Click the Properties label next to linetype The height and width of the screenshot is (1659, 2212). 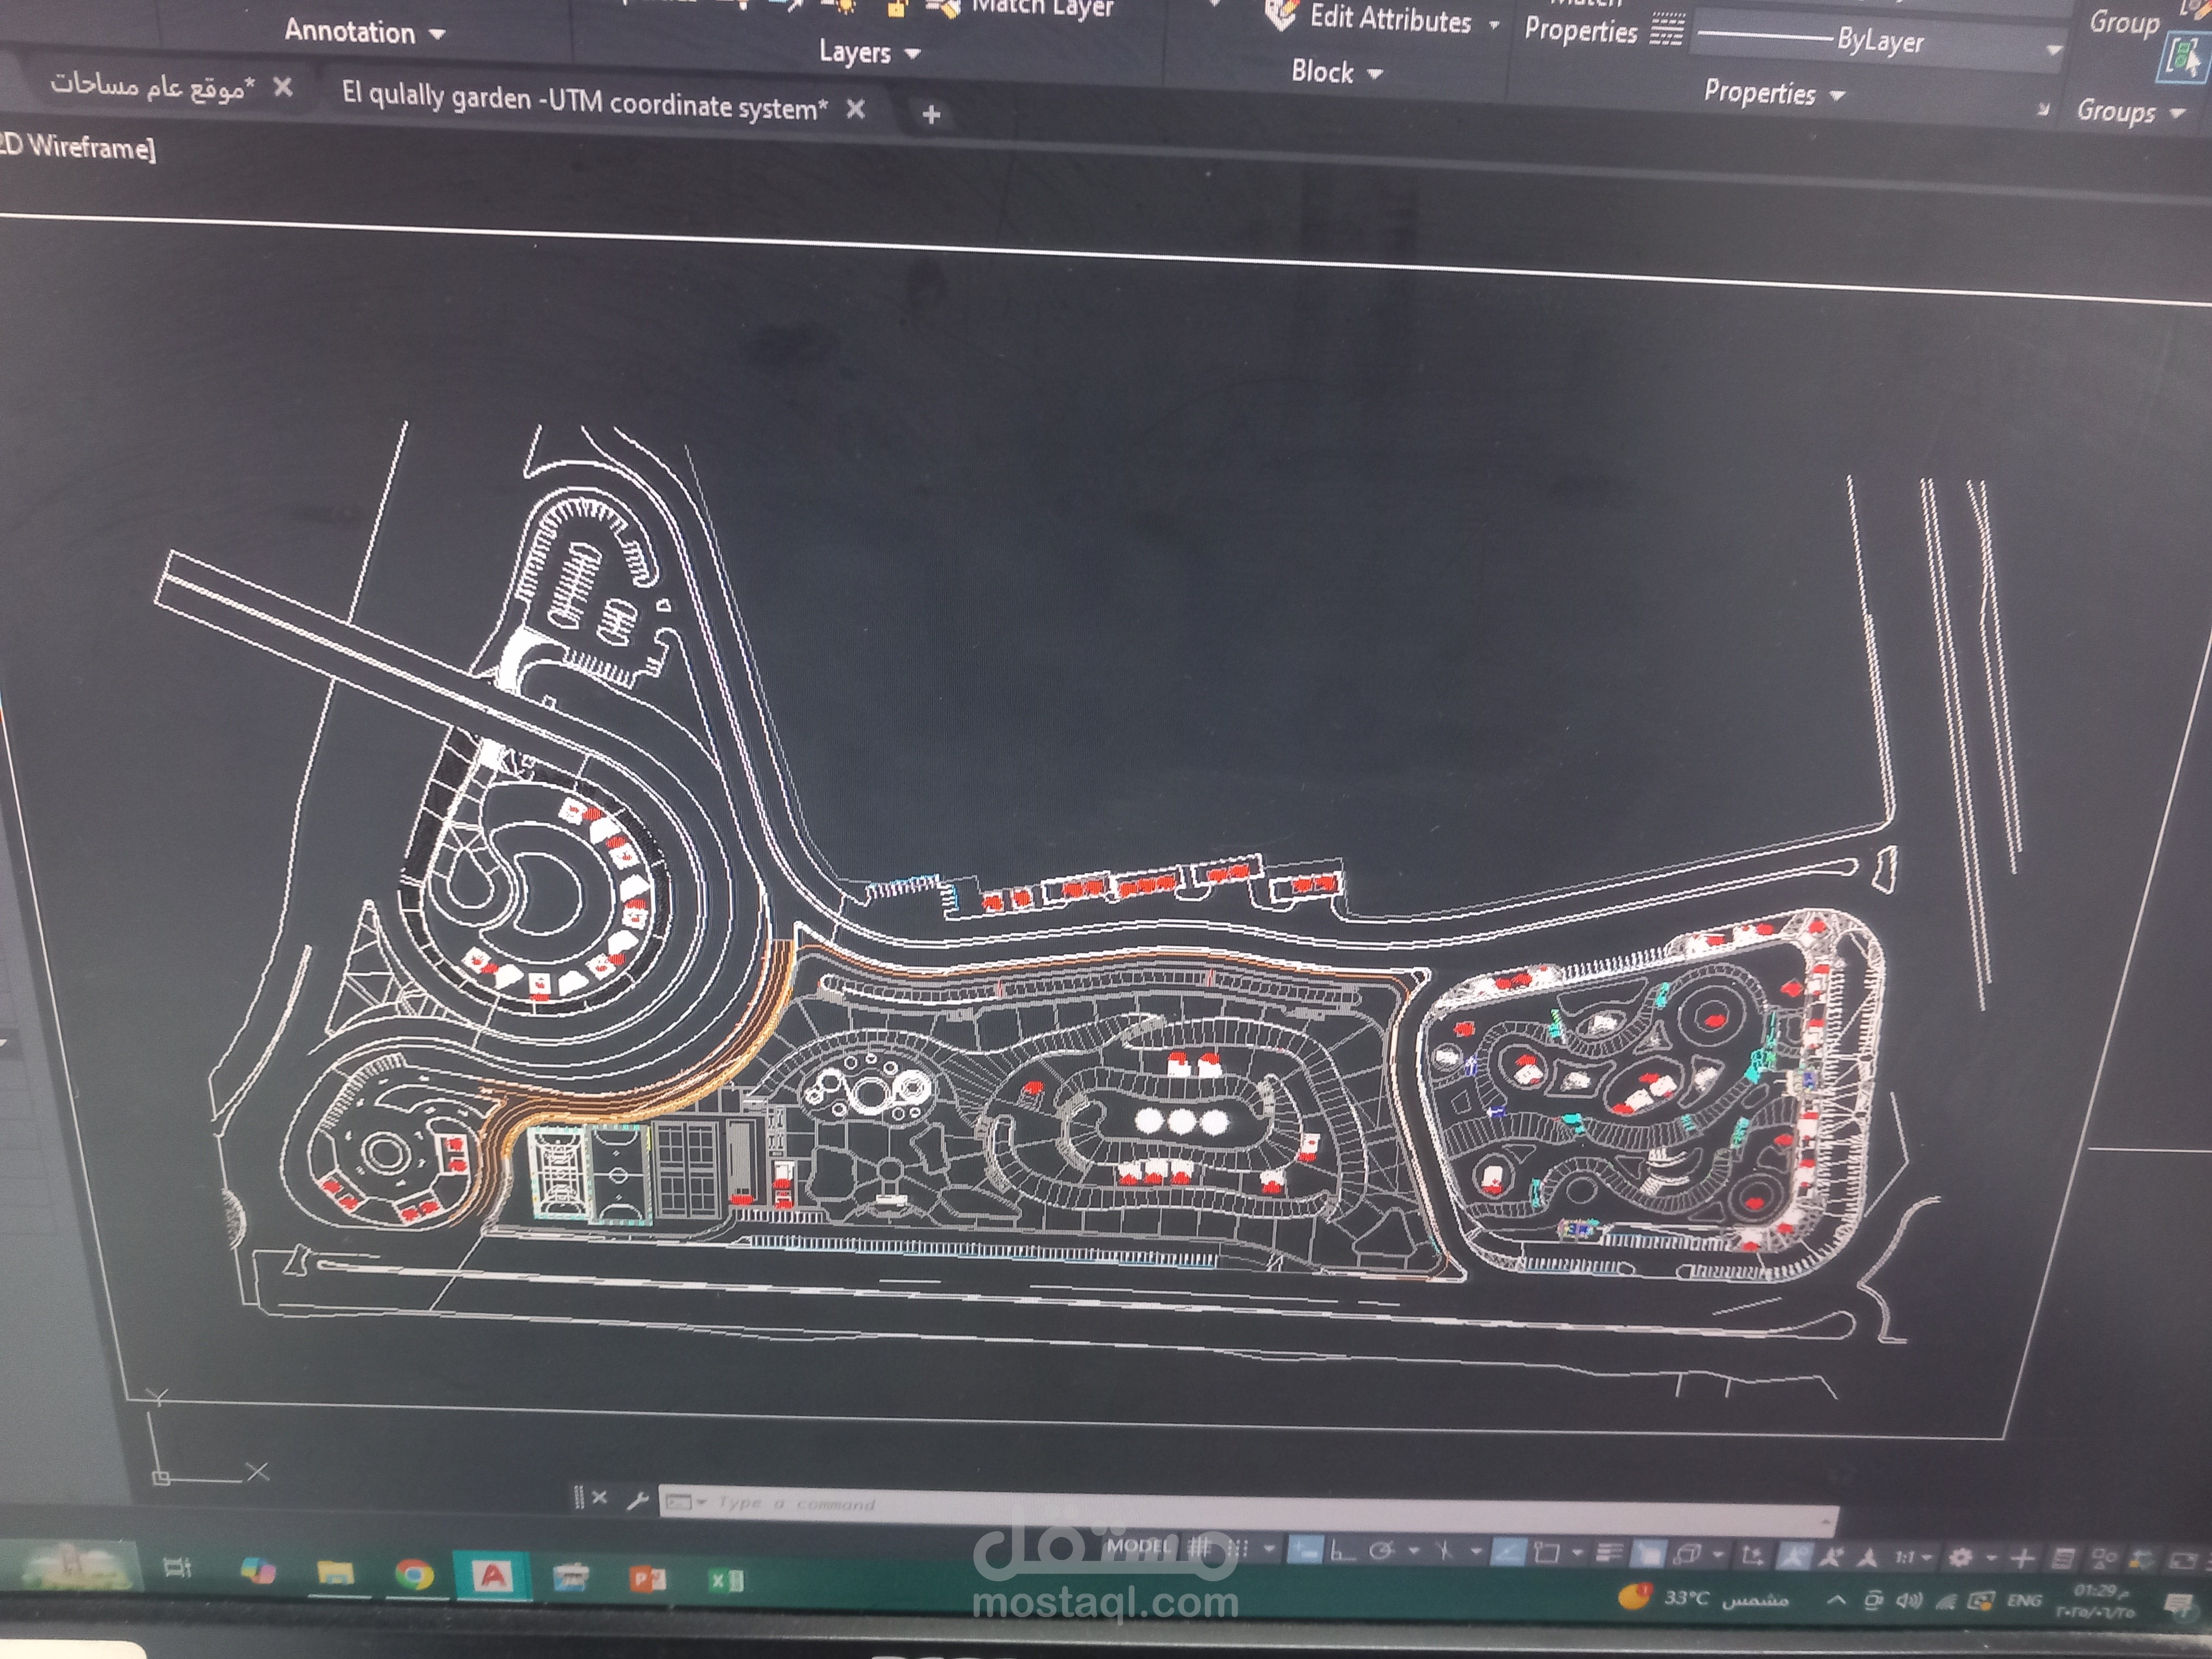1580,31
